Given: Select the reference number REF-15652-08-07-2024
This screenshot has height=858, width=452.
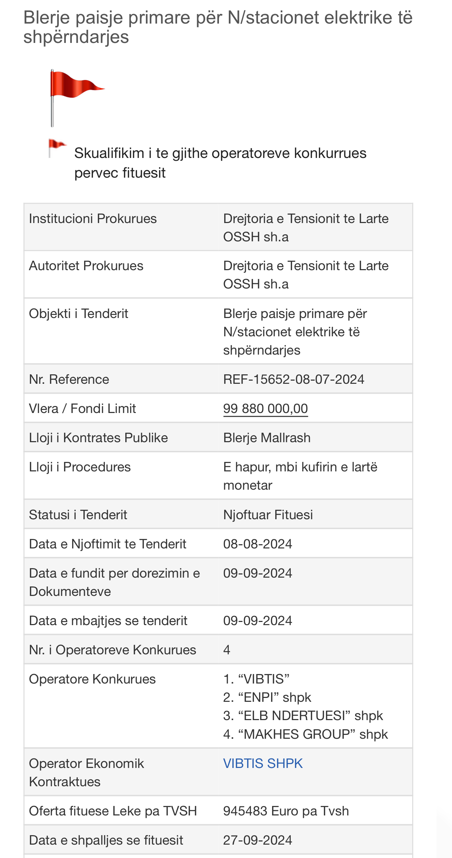Looking at the screenshot, I should (294, 379).
